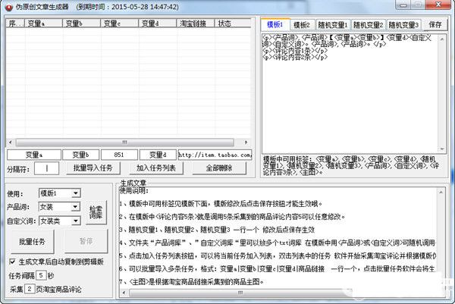The height and width of the screenshot is (304, 455).
Task: Click the input field containing 851
Action: tap(119, 155)
